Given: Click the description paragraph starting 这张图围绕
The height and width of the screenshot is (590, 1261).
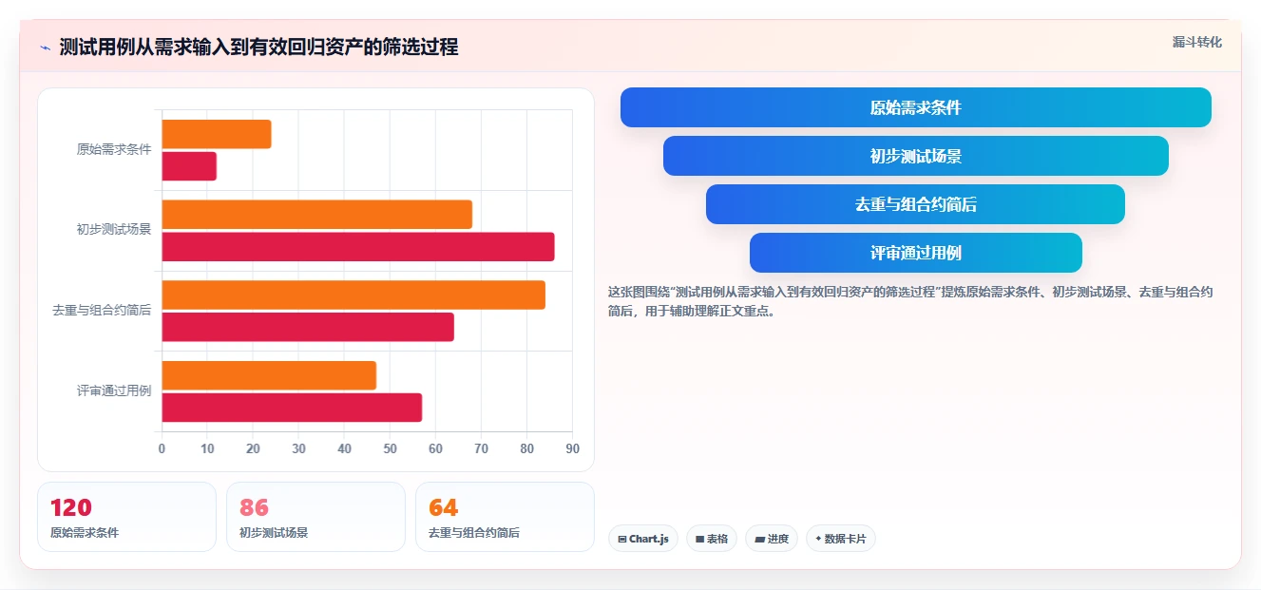Looking at the screenshot, I should coord(910,301).
